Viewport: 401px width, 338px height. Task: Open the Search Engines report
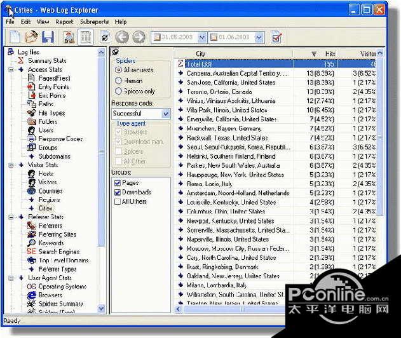point(59,252)
